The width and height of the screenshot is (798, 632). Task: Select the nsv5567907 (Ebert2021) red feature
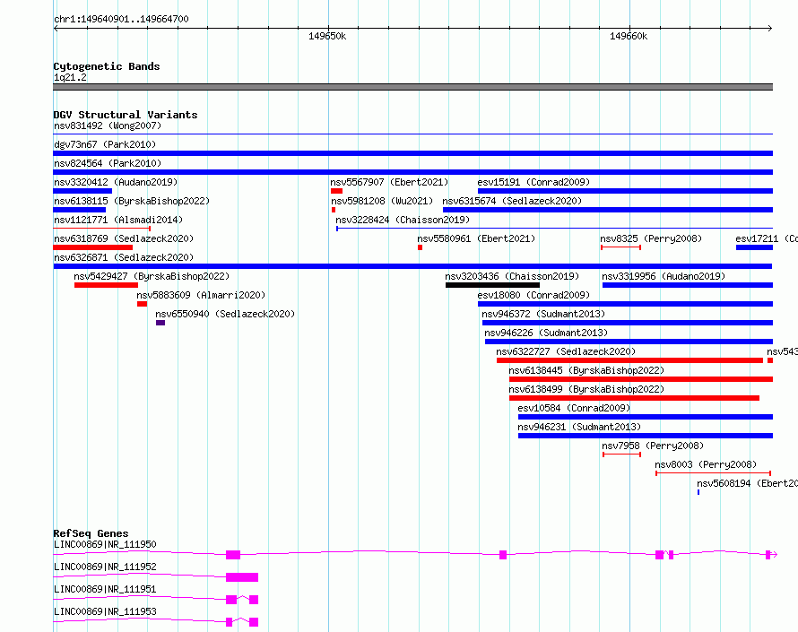coord(336,191)
